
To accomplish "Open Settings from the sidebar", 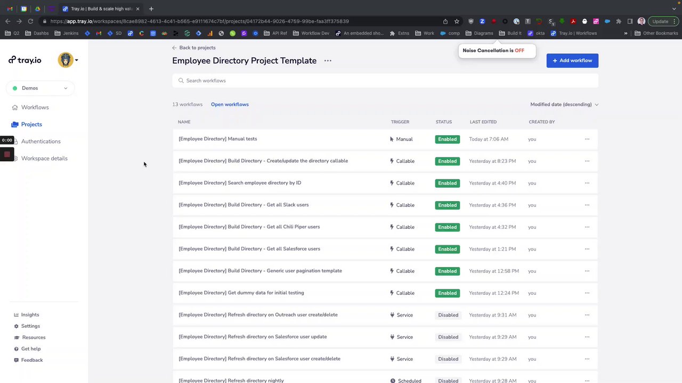I will point(30,326).
